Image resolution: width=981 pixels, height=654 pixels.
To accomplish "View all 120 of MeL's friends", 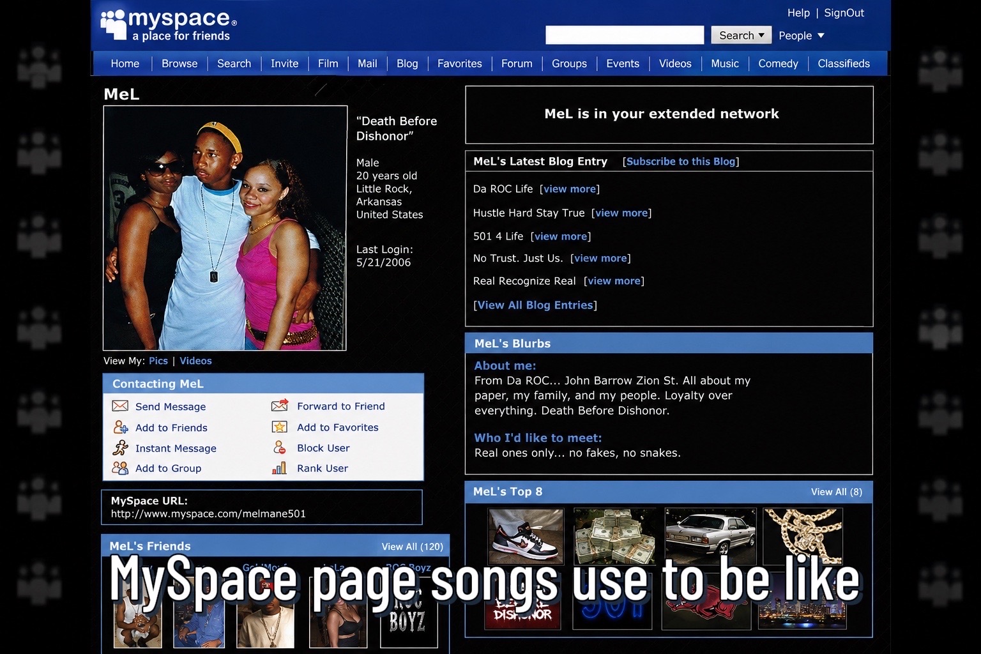I will pyautogui.click(x=412, y=547).
